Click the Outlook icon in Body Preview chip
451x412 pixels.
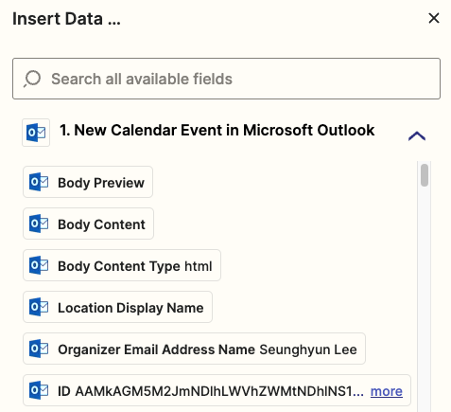pyautogui.click(x=39, y=182)
